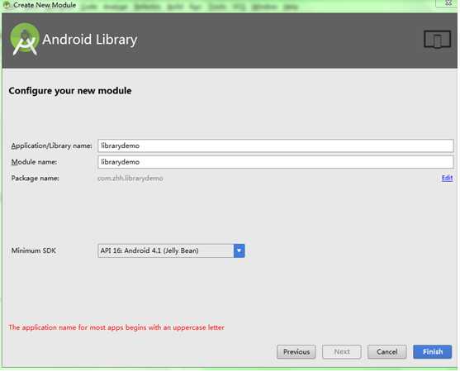460x372 pixels.
Task: Click the red uppercase letter warning message
Action: 116,327
